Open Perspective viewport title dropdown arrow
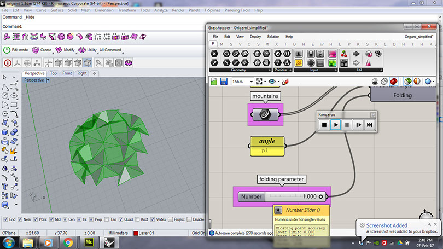The image size is (443, 249). 48,80
